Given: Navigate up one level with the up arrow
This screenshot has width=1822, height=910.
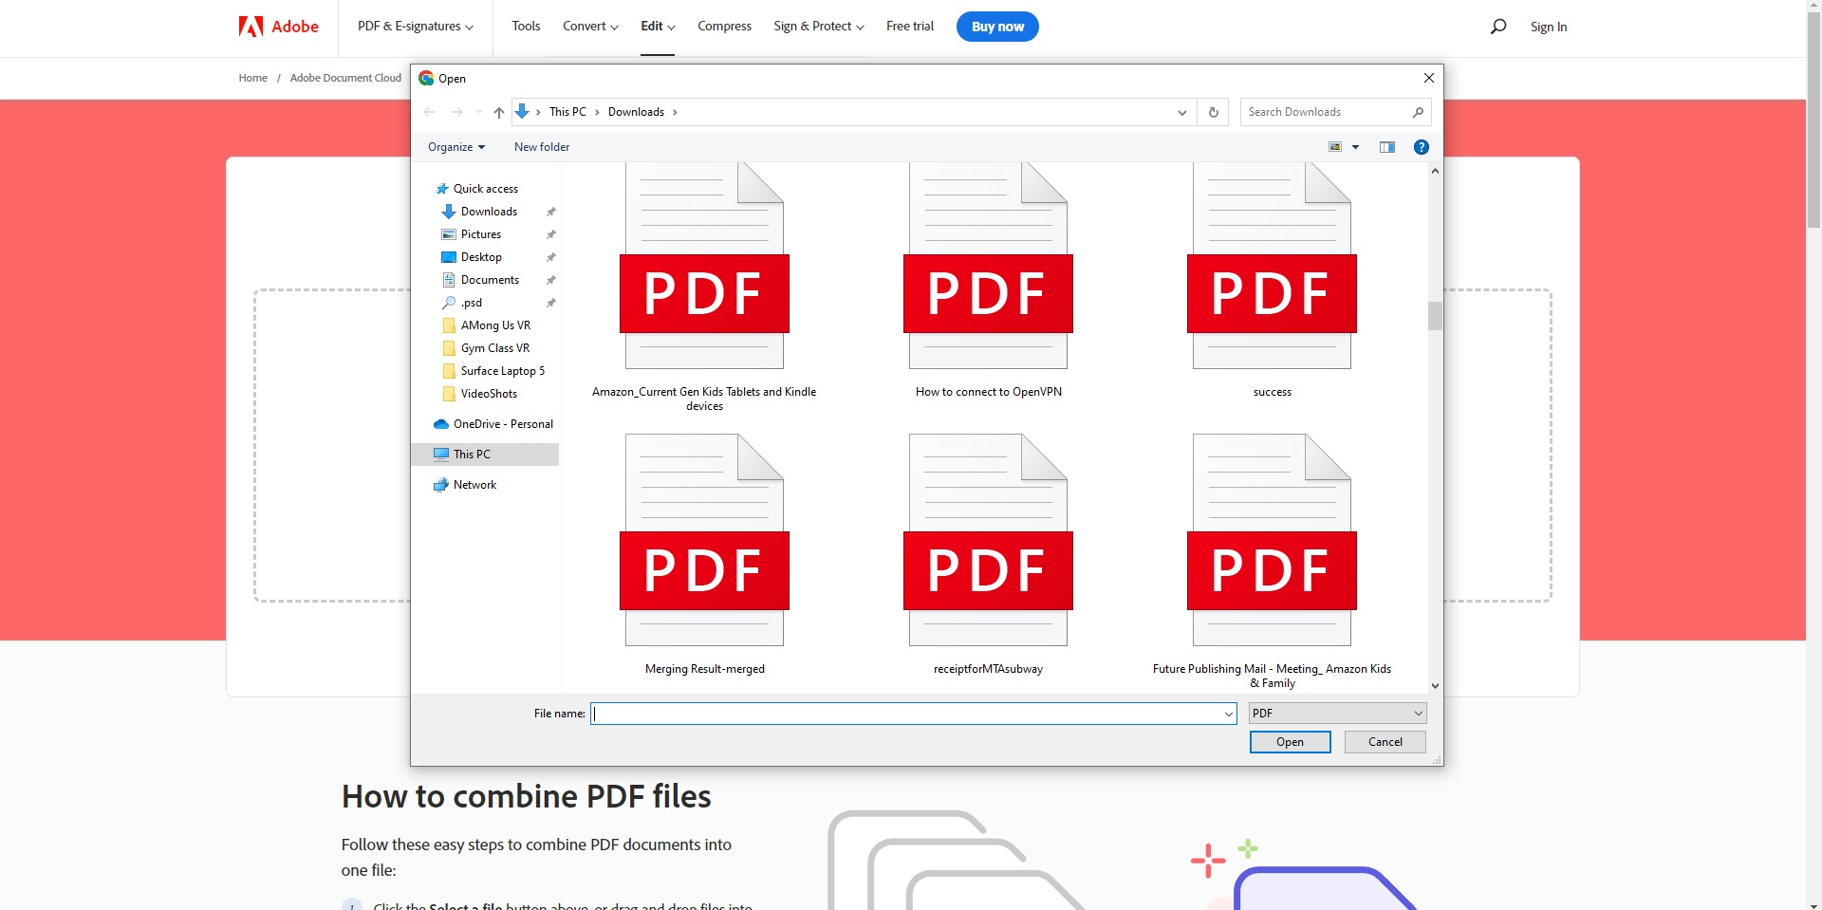Looking at the screenshot, I should pyautogui.click(x=499, y=112).
